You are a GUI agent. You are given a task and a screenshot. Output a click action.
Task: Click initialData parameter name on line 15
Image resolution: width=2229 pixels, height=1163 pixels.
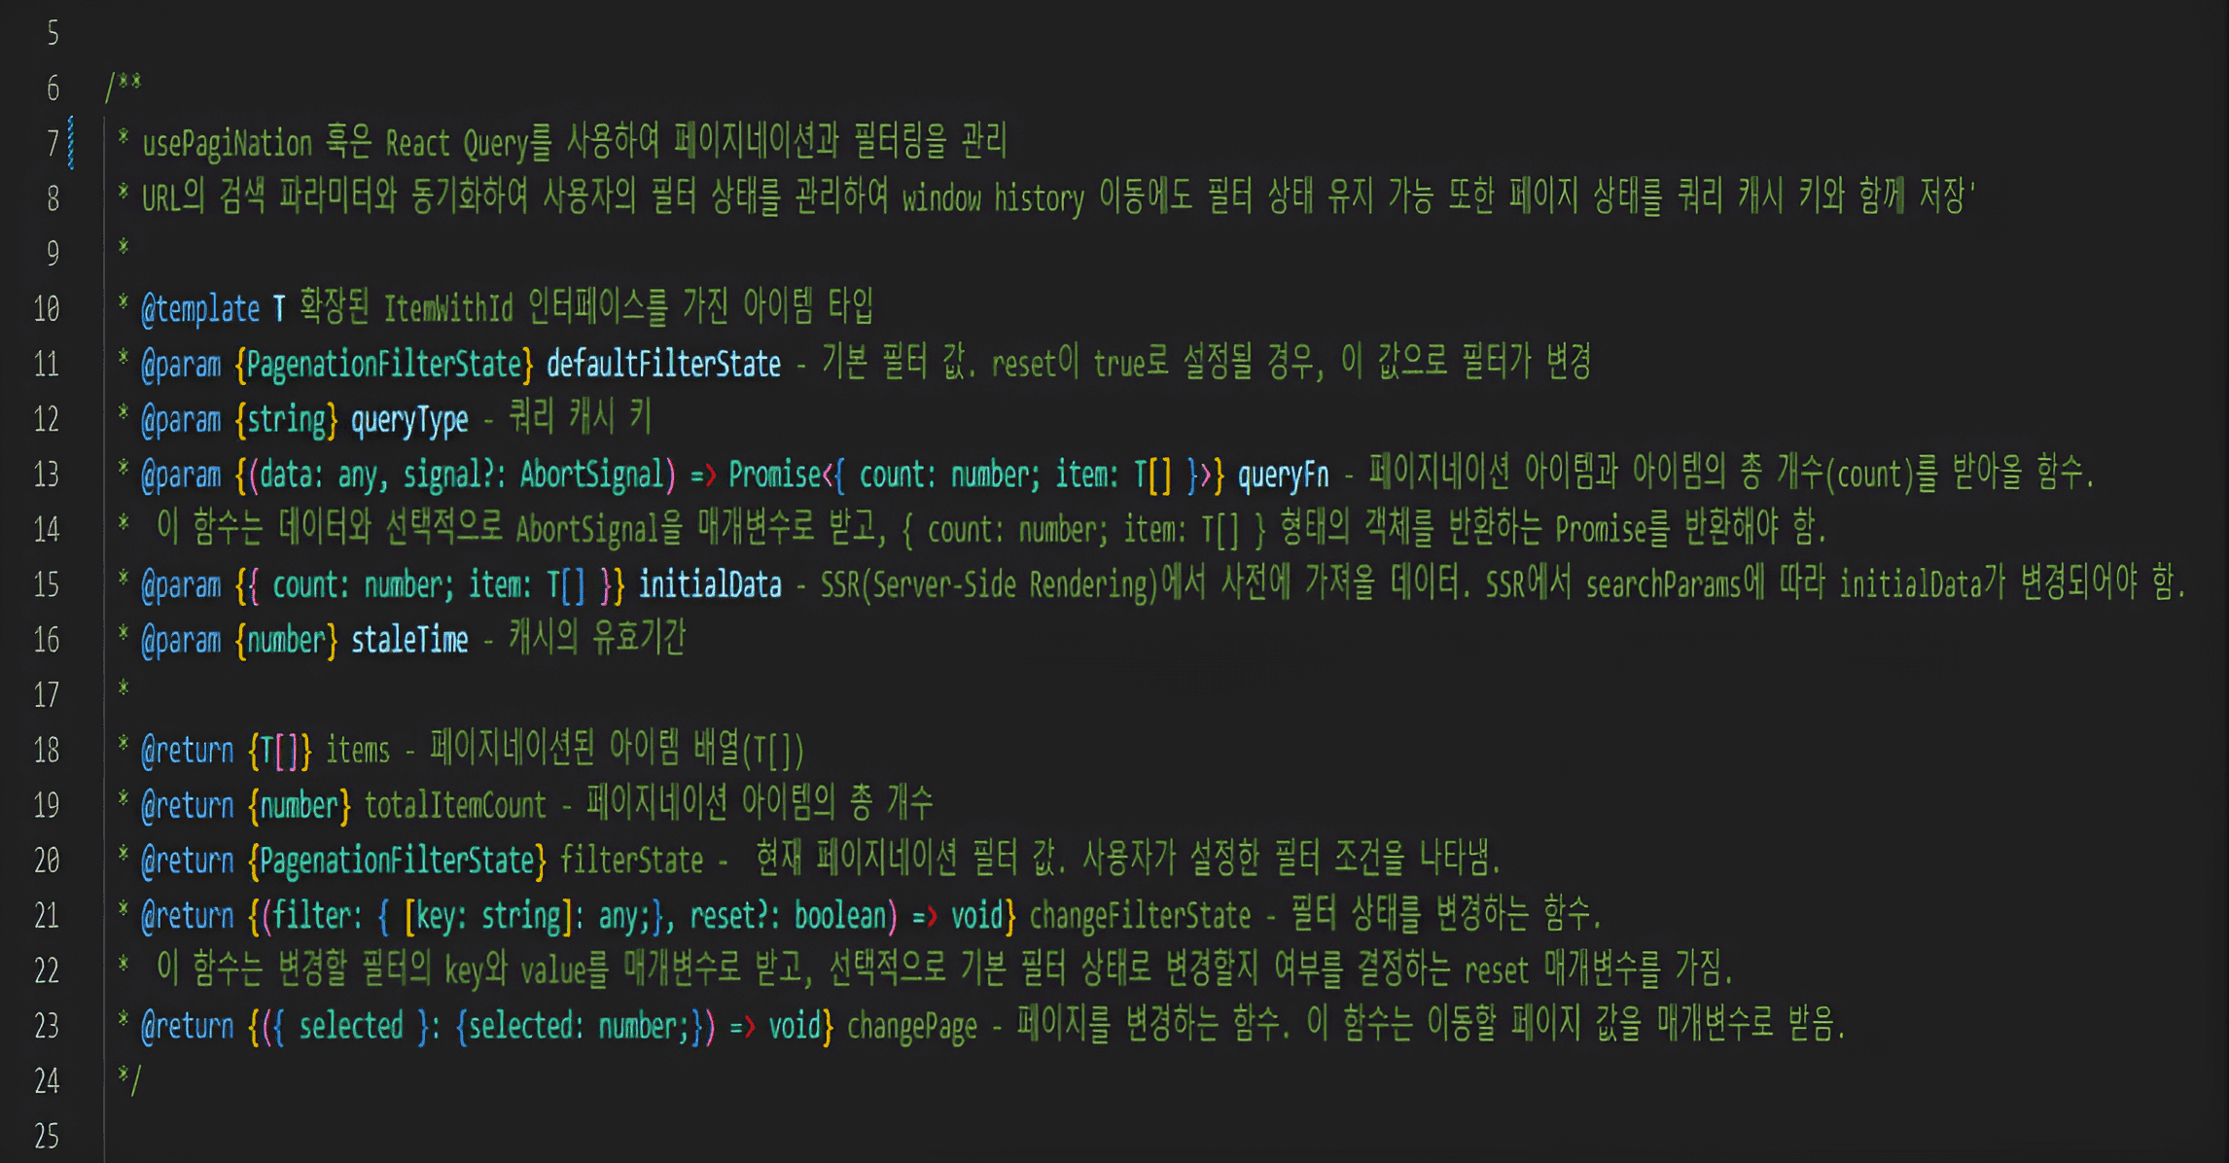pos(710,585)
